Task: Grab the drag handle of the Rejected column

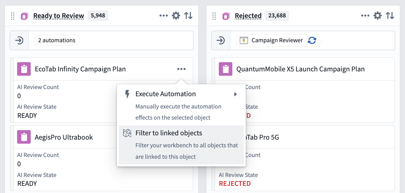Action: (214, 16)
